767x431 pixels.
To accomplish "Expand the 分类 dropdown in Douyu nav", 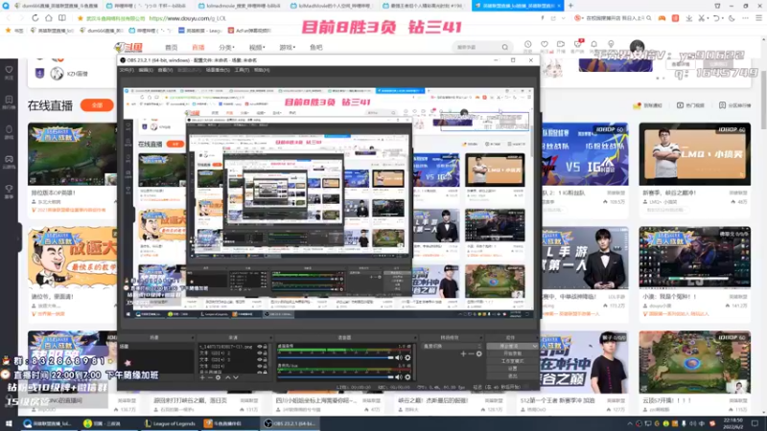I will click(226, 47).
